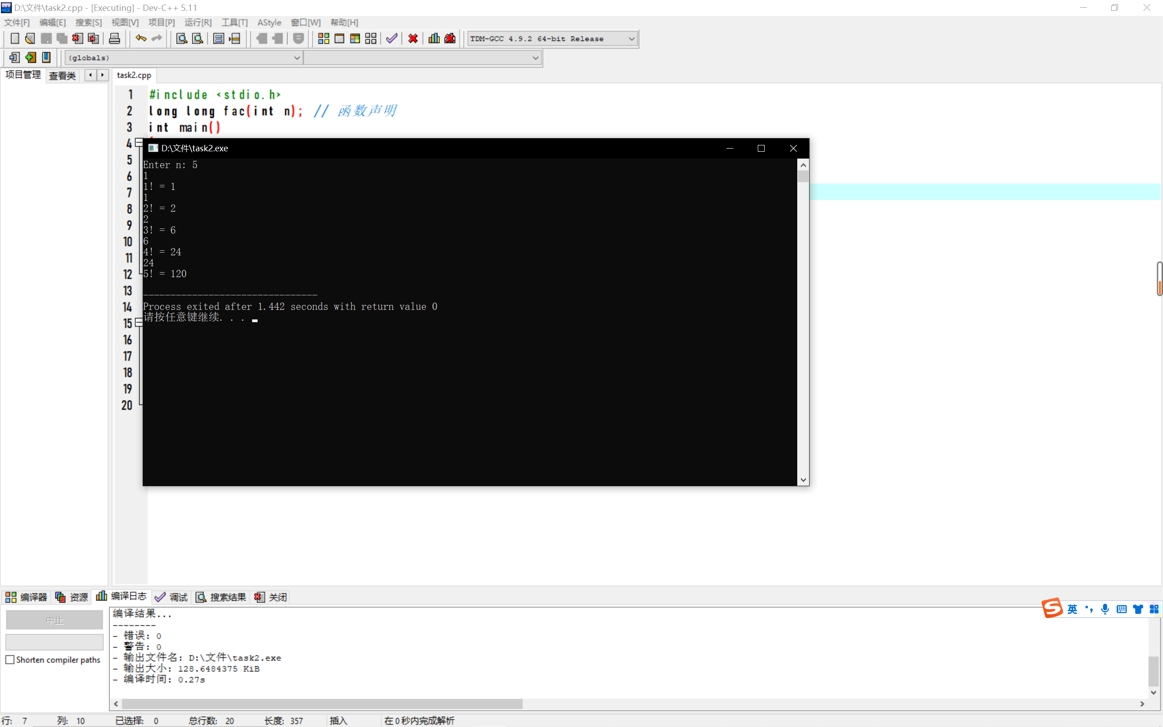This screenshot has height=727, width=1163.
Task: Click the Print icon in toolbar
Action: pos(114,39)
